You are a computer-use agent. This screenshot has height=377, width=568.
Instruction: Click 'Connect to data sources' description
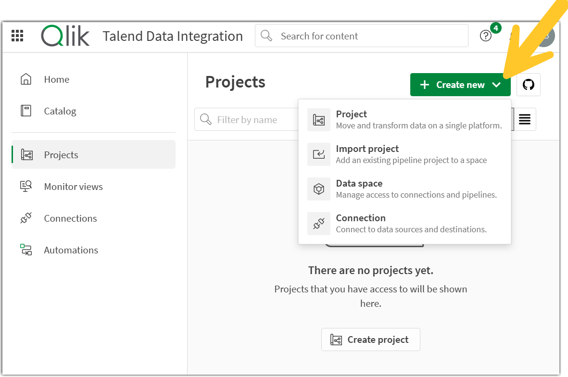[411, 229]
